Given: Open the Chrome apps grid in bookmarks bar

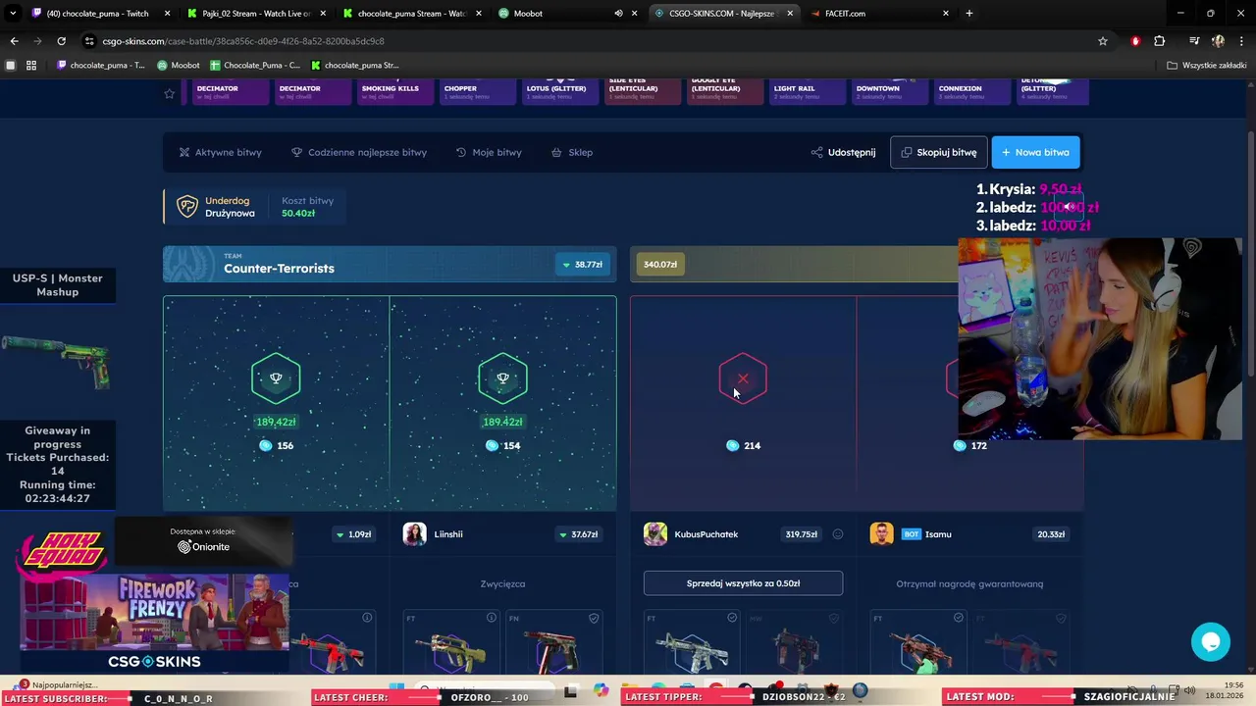Looking at the screenshot, I should pyautogui.click(x=31, y=66).
